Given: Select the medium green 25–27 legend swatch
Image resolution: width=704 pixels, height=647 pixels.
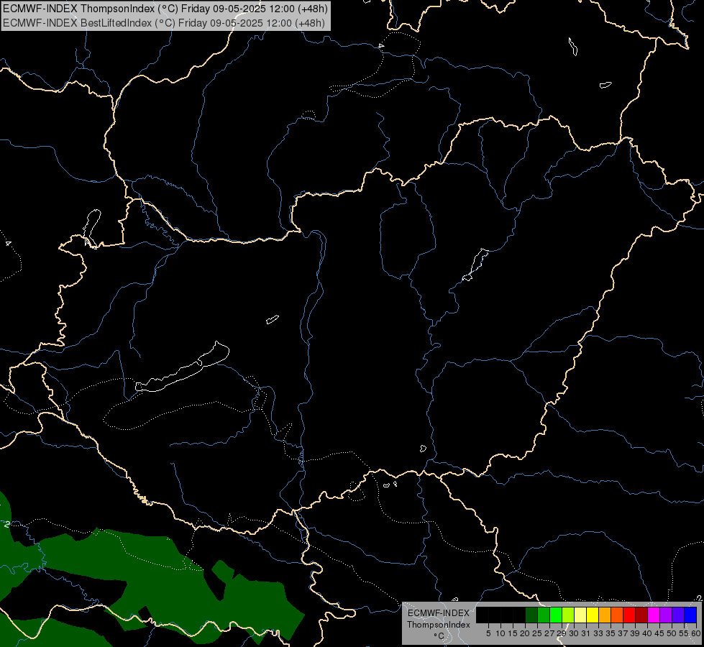Looking at the screenshot, I should tap(544, 615).
